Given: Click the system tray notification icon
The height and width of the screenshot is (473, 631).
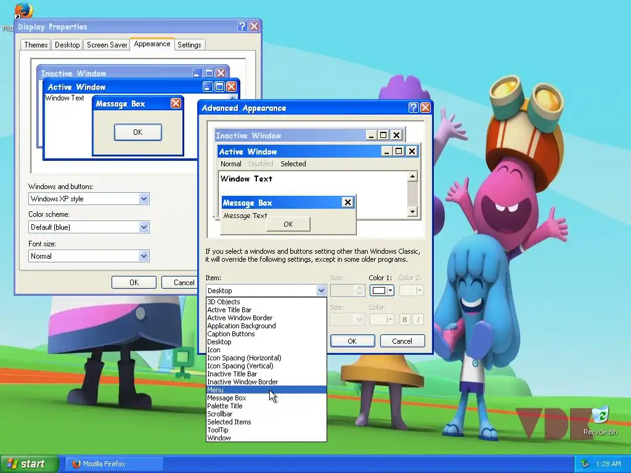Looking at the screenshot, I should [585, 464].
